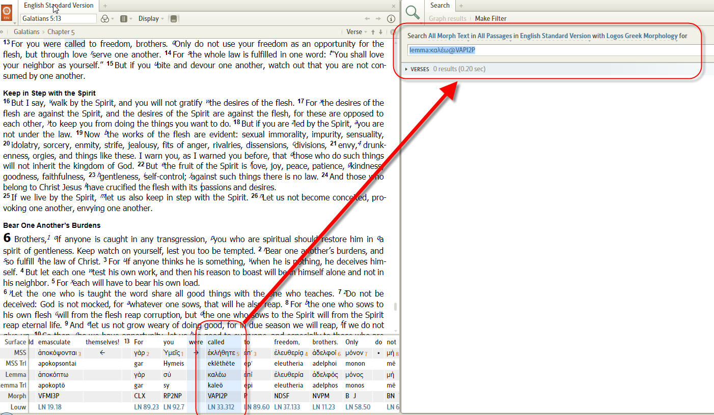The width and height of the screenshot is (714, 415).
Task: Go back with the left arrow
Action: tap(368, 19)
